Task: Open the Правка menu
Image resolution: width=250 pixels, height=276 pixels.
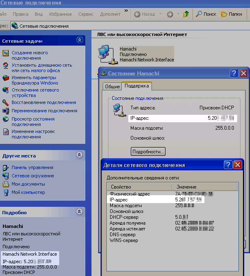Action: (x=20, y=14)
